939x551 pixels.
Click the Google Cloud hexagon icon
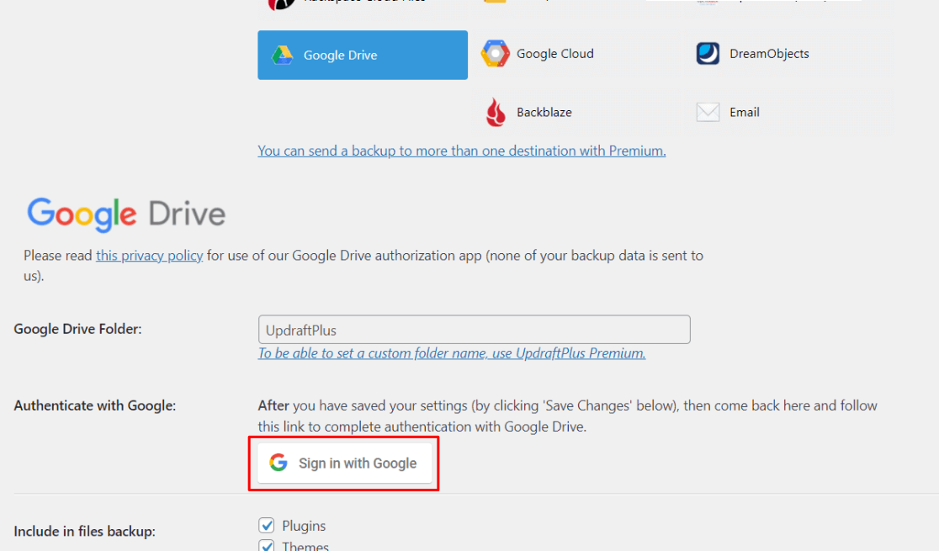[x=495, y=54]
